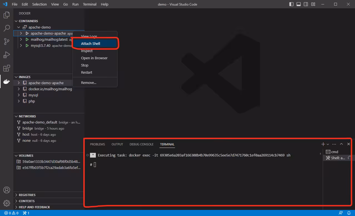355x216 pixels.
Task: Open the Extensions view
Action: coord(7,68)
